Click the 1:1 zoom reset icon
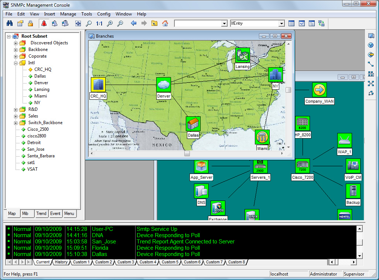The height and width of the screenshot is (280, 379). coord(99,23)
